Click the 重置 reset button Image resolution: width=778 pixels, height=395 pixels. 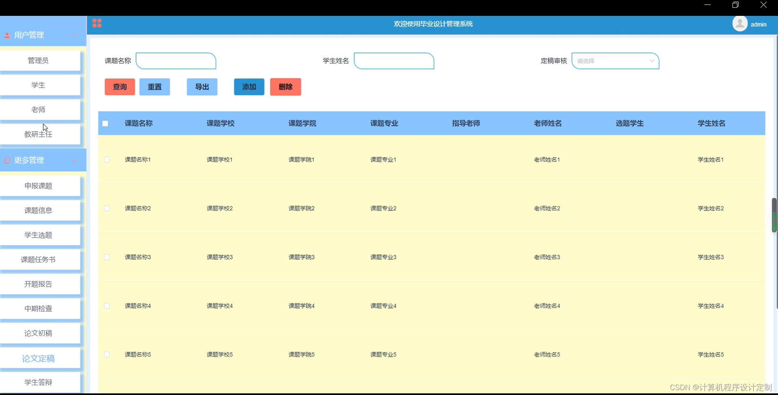click(x=155, y=87)
